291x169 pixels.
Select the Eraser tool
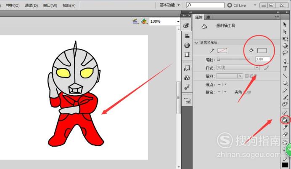tap(285, 134)
